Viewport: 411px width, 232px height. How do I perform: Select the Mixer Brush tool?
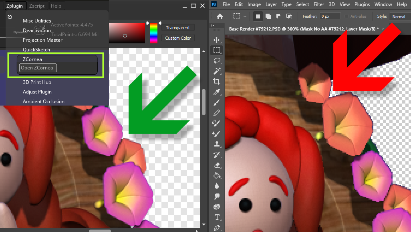[216, 134]
